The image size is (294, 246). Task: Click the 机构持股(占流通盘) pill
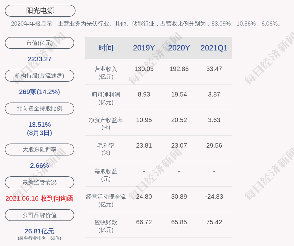click(40, 76)
